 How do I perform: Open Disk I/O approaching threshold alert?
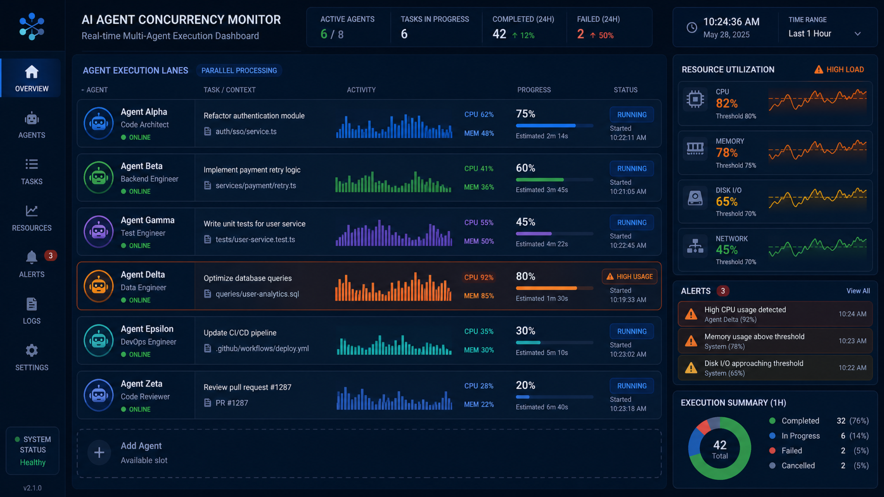(x=775, y=368)
